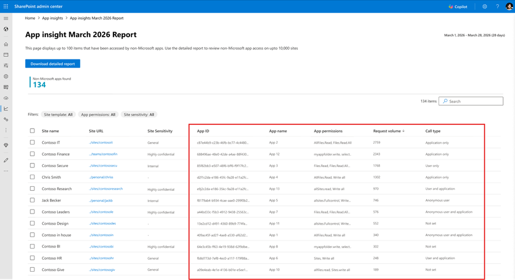Screen dimensions: 515x280
Task: Click the search magnifier icon
Action: pos(445,101)
